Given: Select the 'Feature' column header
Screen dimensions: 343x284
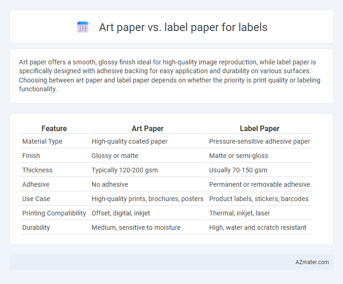Looking at the screenshot, I should click(x=54, y=128).
